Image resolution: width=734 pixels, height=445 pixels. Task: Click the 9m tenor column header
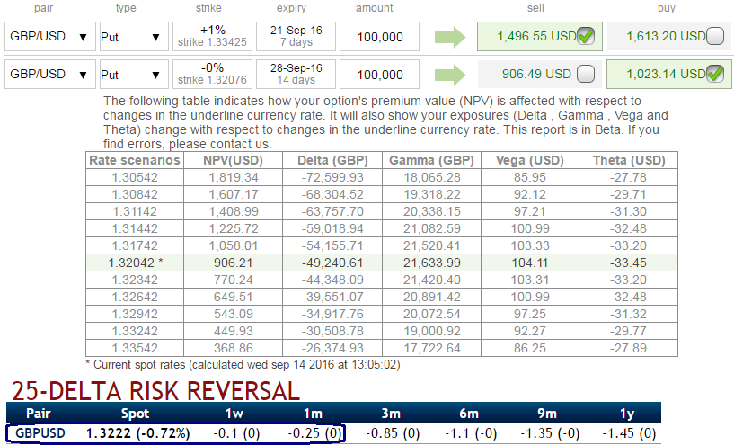pos(547,414)
